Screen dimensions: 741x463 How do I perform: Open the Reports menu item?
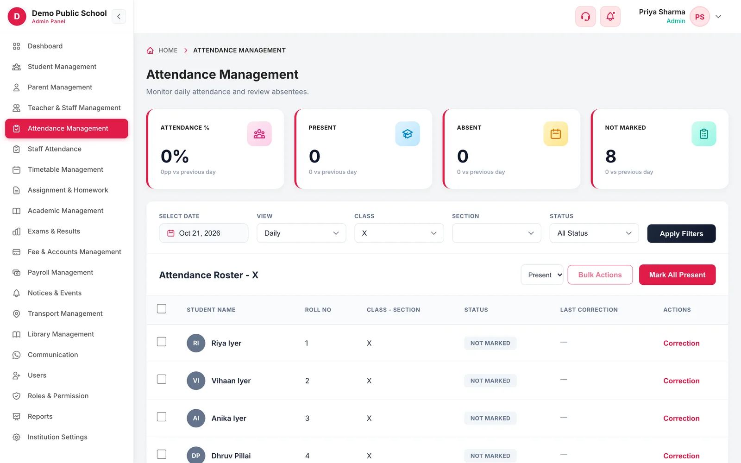(67, 417)
